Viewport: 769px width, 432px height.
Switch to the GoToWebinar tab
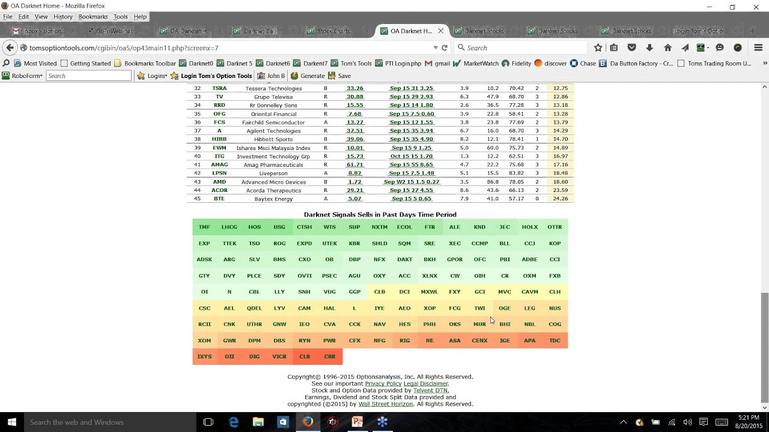point(112,31)
